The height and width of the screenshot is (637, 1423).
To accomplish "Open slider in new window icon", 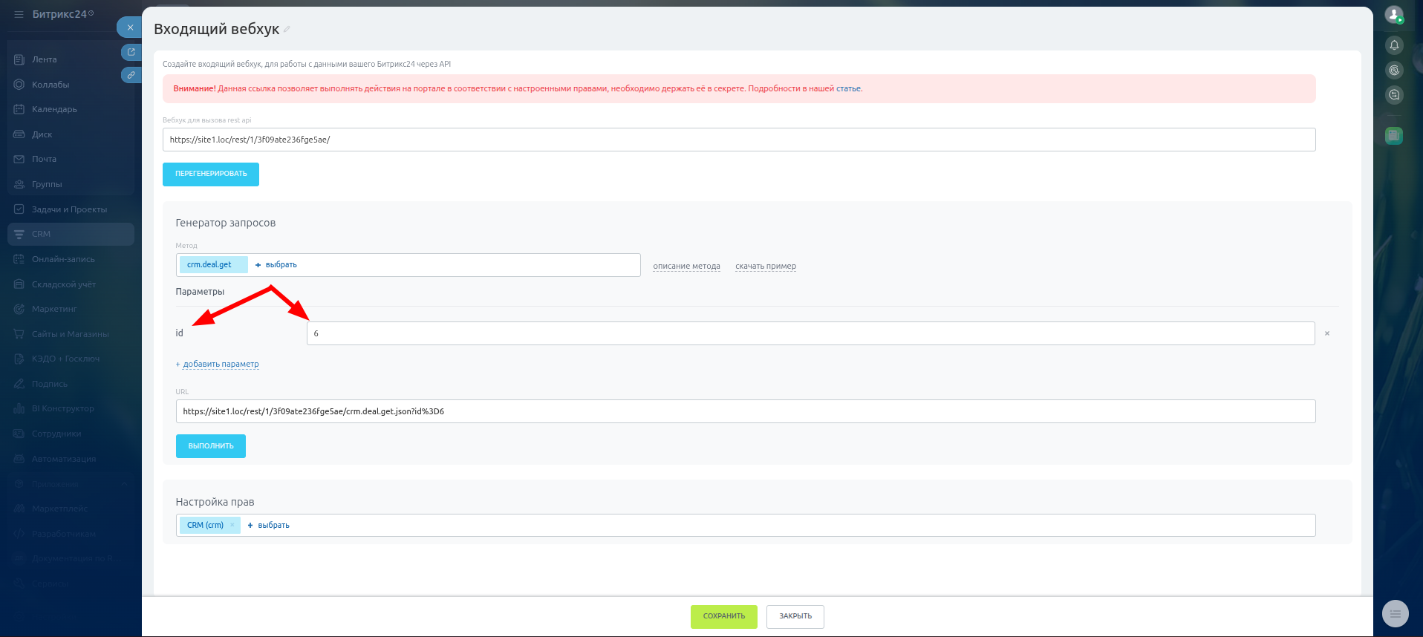I will [x=131, y=52].
